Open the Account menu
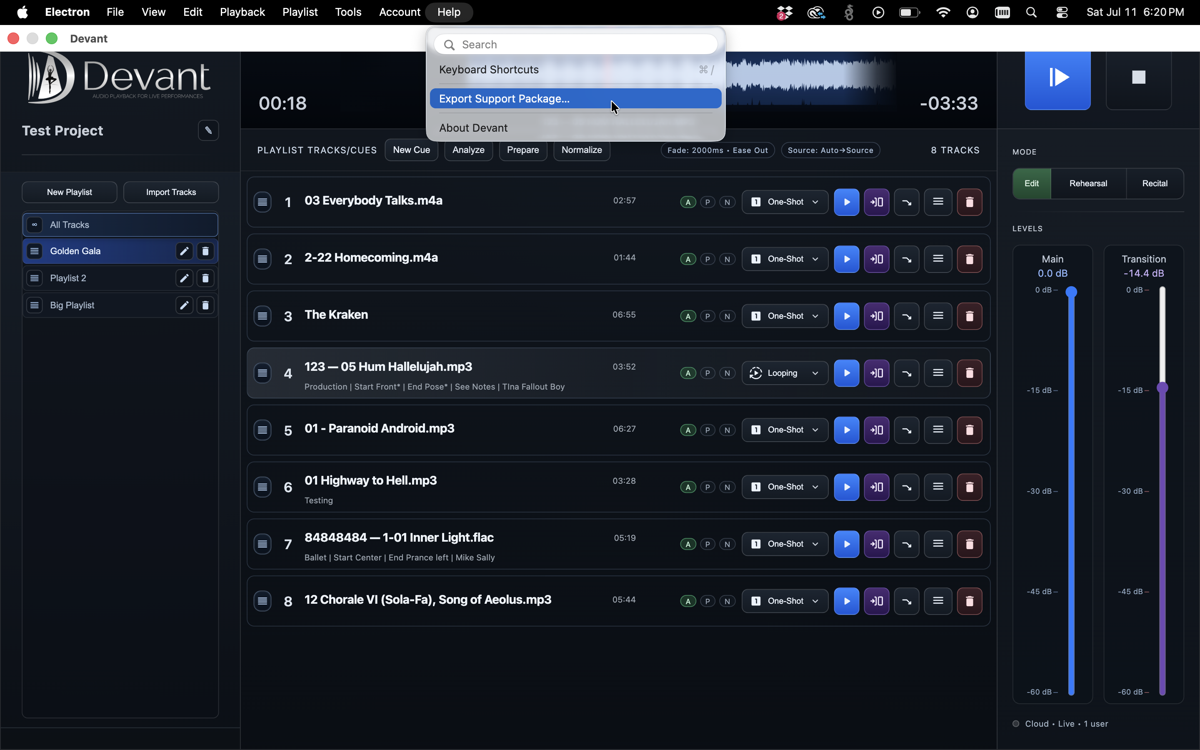Image resolution: width=1200 pixels, height=750 pixels. pos(399,12)
